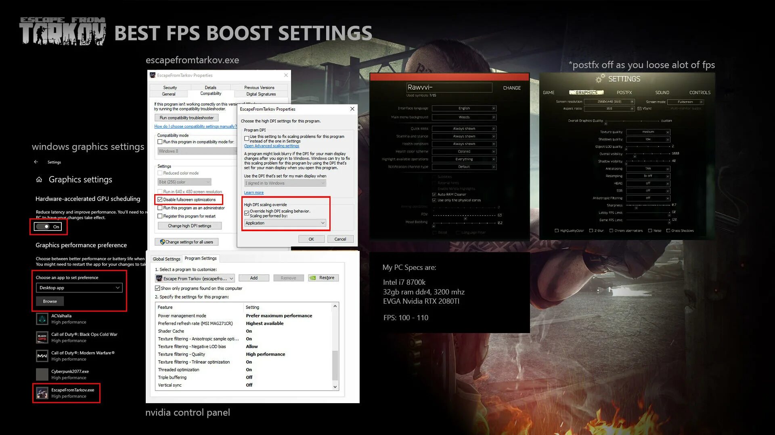This screenshot has height=435, width=775.
Task: Enable the Grass Shadows checkbox
Action: click(x=668, y=231)
